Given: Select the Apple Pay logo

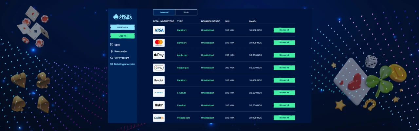Looking at the screenshot, I should tap(159, 55).
